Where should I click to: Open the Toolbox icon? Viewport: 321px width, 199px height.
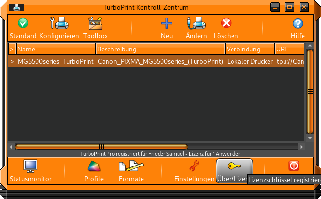[x=95, y=23]
